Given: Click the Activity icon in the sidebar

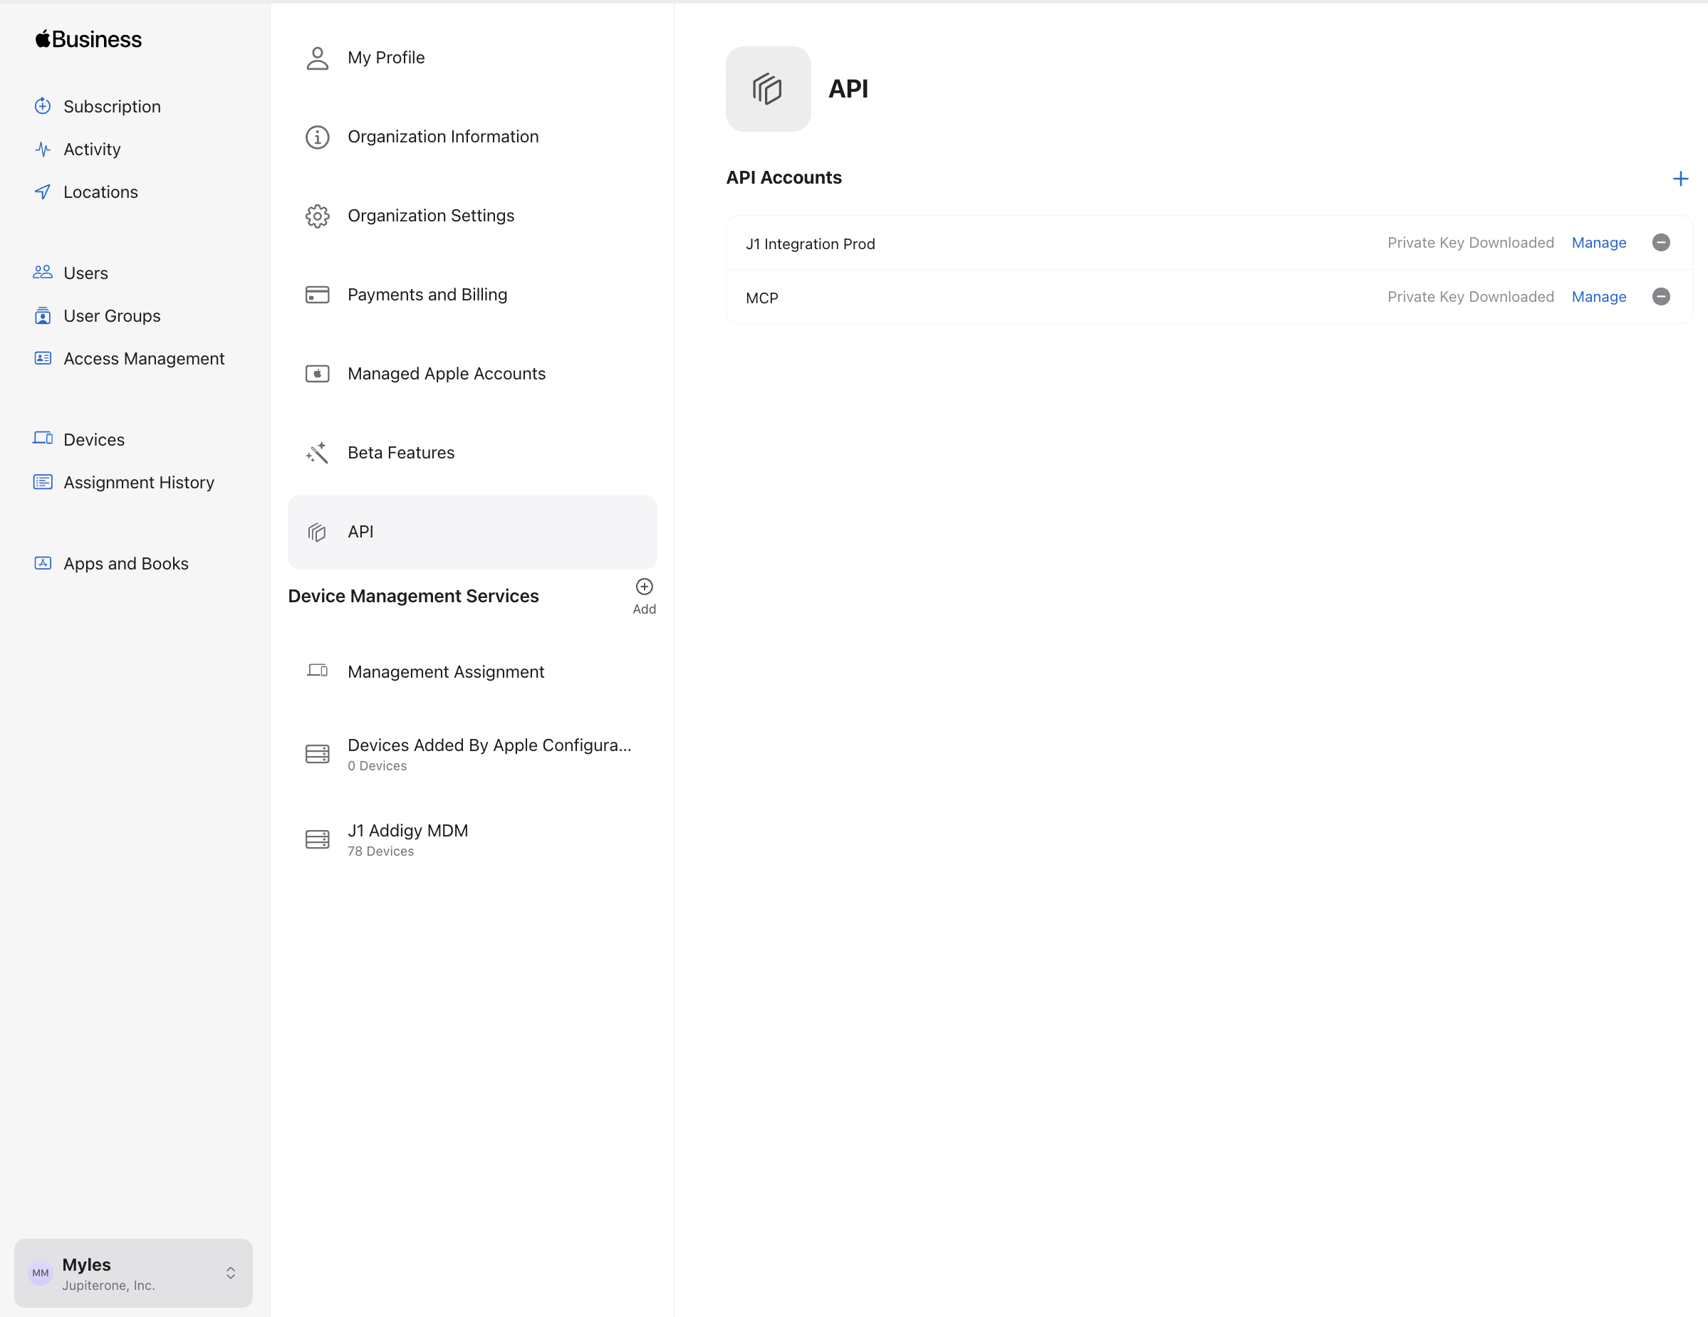Looking at the screenshot, I should (43, 149).
